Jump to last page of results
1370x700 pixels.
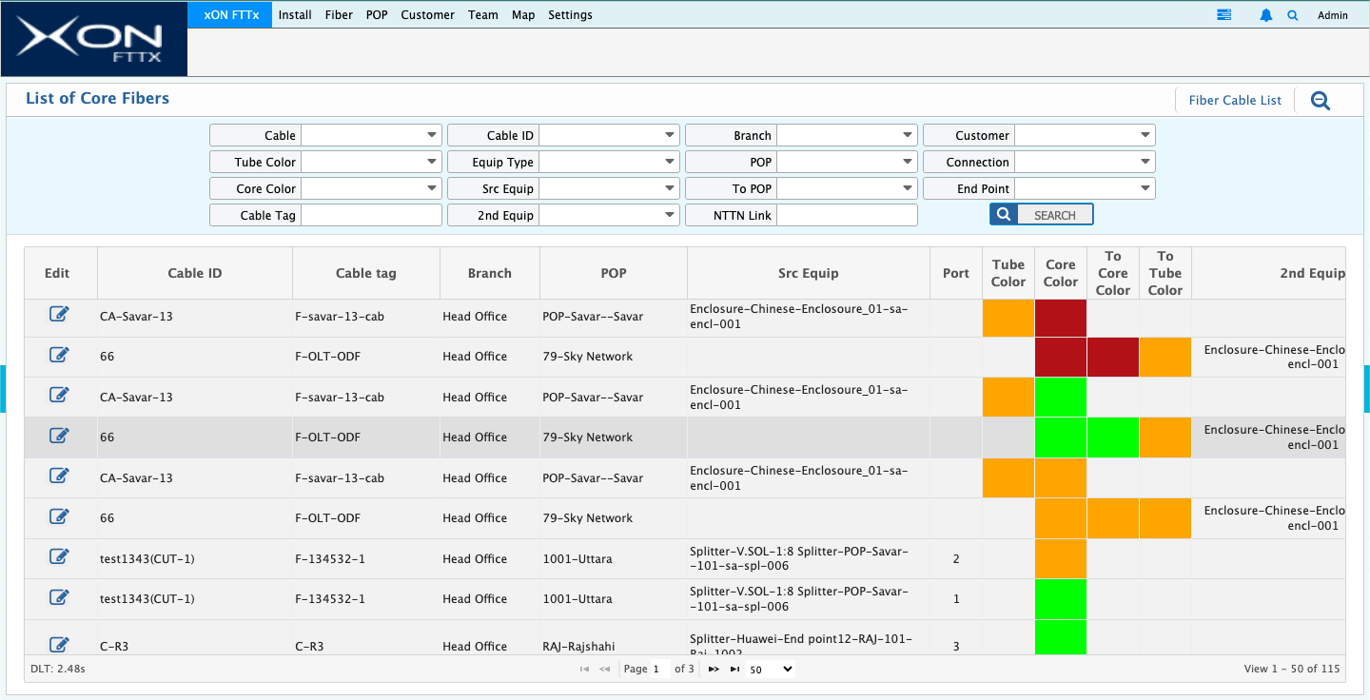point(734,669)
